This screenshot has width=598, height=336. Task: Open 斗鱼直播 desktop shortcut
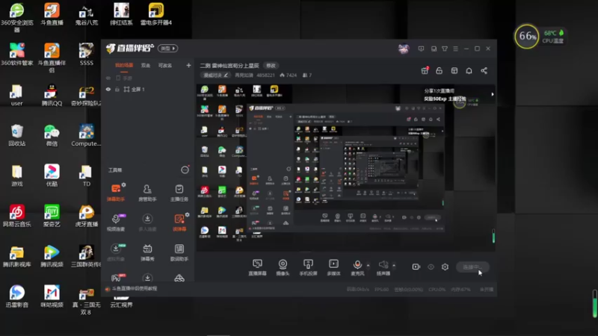click(x=52, y=13)
